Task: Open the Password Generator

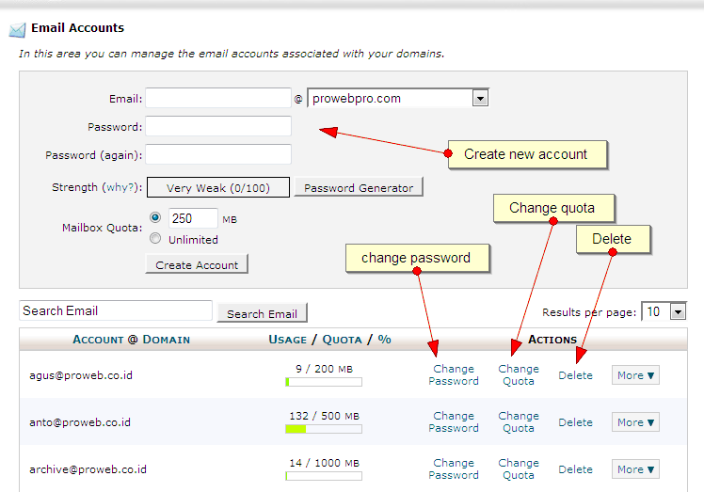Action: point(359,187)
